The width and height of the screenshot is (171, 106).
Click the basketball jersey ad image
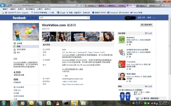pos(125,96)
